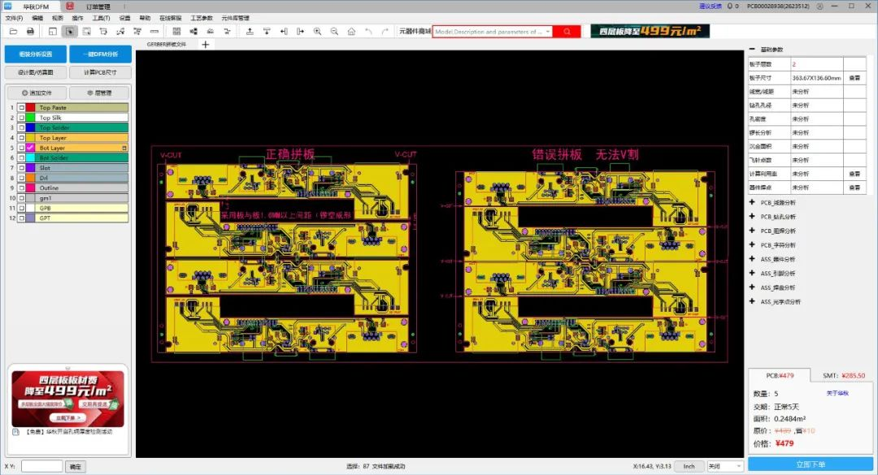Toggle visibility of the Bot Layer row
Image resolution: width=878 pixels, height=475 pixels.
point(20,148)
